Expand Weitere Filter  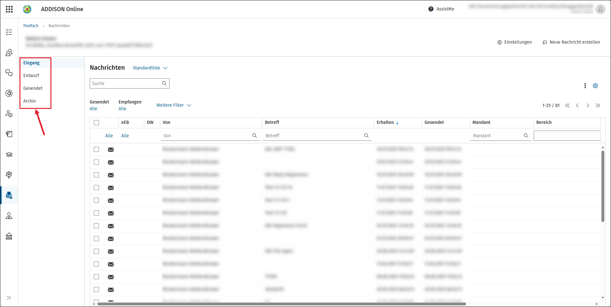(x=174, y=105)
